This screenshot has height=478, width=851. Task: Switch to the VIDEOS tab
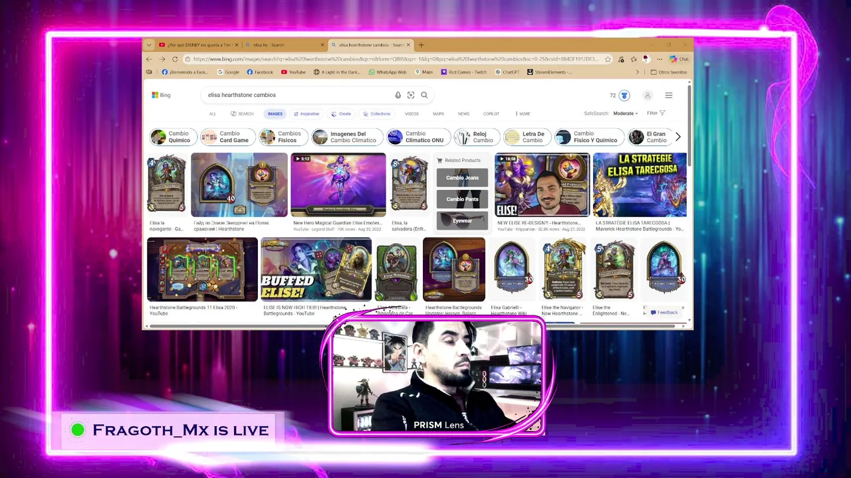412,114
